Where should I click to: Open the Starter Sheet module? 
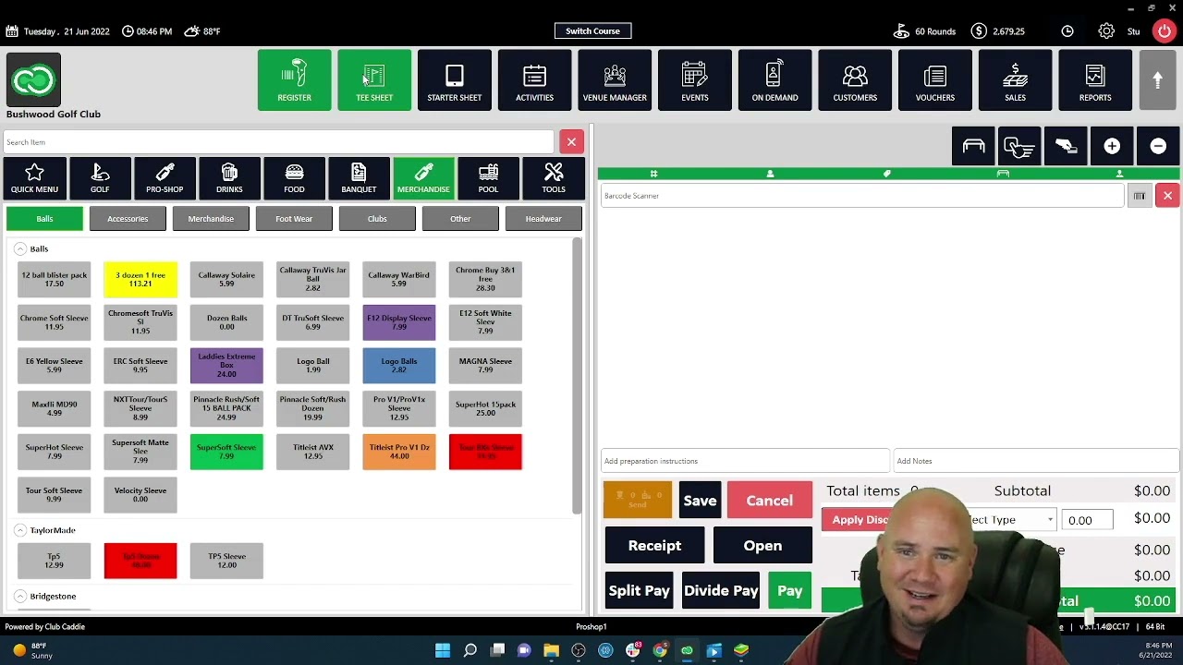click(x=454, y=80)
